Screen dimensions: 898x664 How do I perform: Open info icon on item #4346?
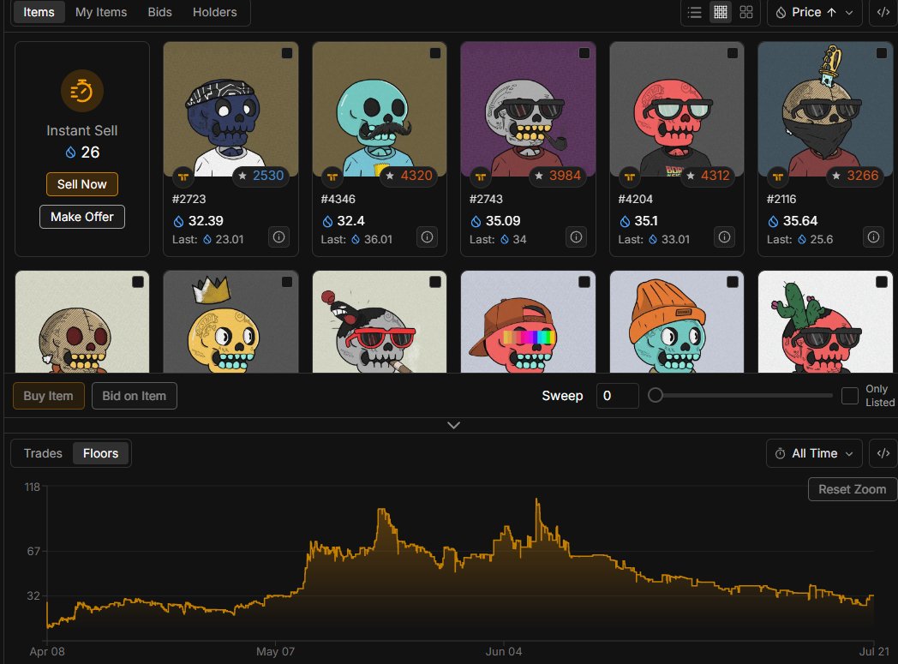428,237
